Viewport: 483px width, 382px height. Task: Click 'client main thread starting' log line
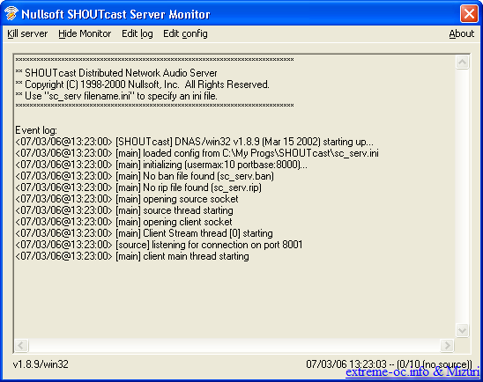click(132, 256)
